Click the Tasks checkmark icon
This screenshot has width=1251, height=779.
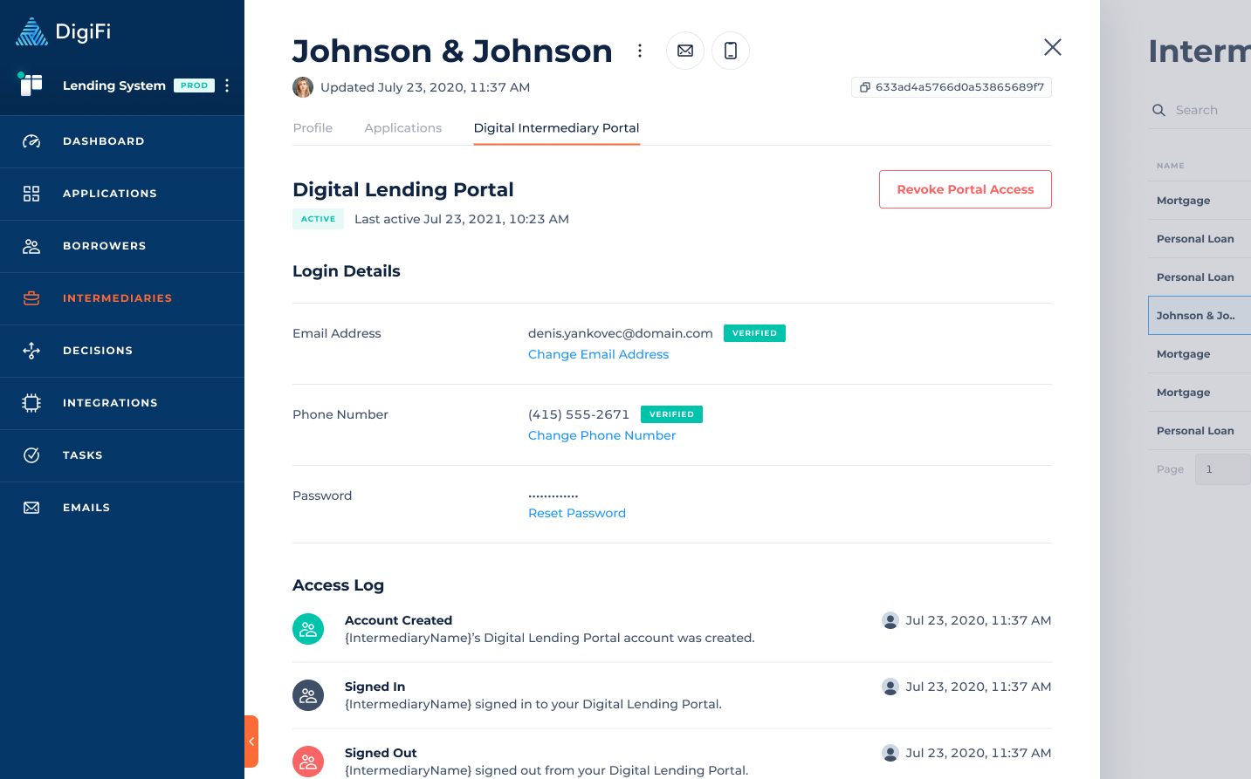pyautogui.click(x=31, y=455)
